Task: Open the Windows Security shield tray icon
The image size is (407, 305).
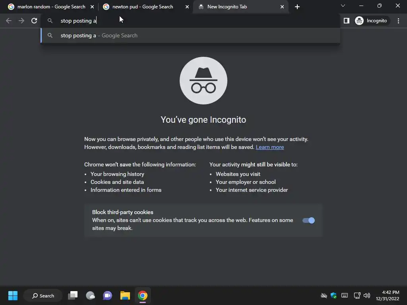Action: (333, 295)
